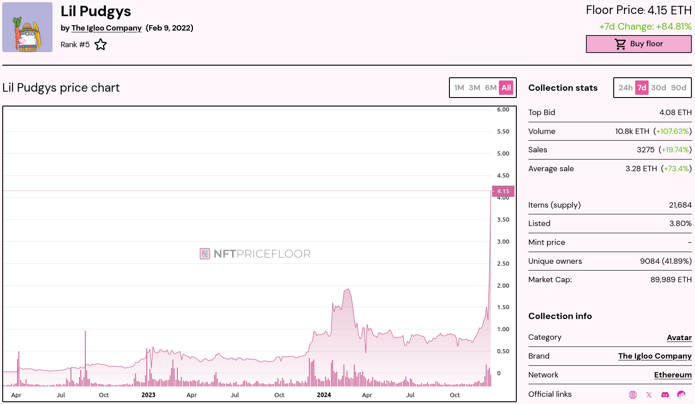The height and width of the screenshot is (404, 695).
Task: Click the Floor Price 4.15 ETH heading
Action: click(x=638, y=10)
